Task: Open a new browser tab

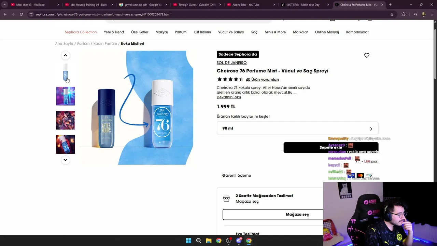Action: (x=390, y=5)
